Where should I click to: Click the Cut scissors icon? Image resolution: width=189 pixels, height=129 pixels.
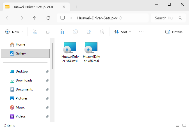pyautogui.click(x=35, y=32)
